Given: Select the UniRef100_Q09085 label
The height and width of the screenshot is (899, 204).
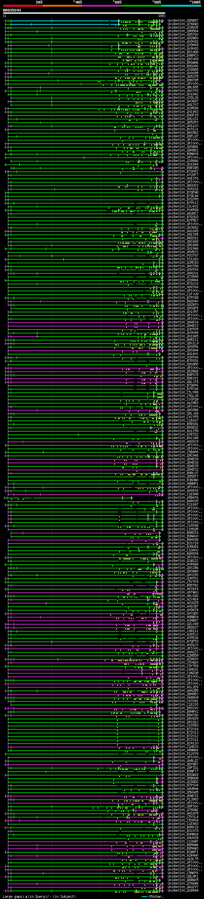Looking at the screenshot, I should click(183, 73).
